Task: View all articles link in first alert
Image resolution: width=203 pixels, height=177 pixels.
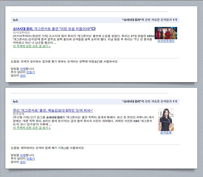Action: pos(32,46)
